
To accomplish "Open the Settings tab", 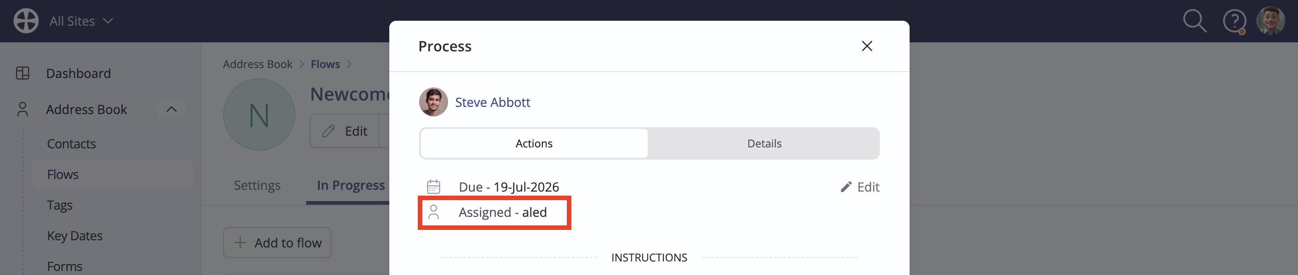I will pyautogui.click(x=257, y=185).
